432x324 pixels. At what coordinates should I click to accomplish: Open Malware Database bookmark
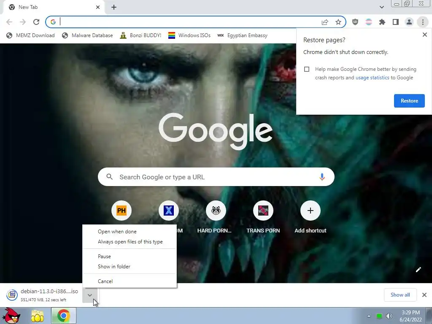click(88, 35)
